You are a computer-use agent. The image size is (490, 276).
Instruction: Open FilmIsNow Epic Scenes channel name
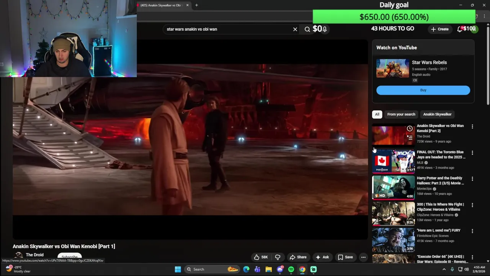click(x=433, y=236)
